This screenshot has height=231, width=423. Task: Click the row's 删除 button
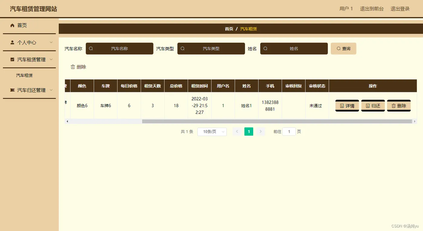(x=399, y=106)
